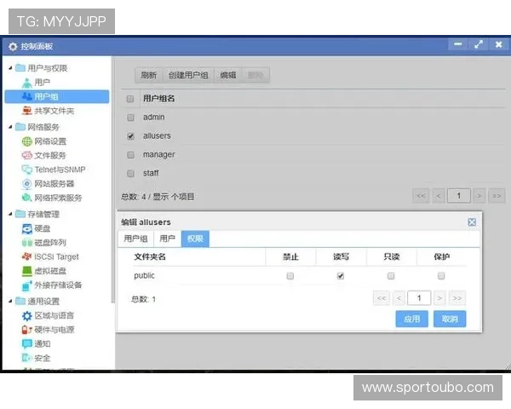Open 硬盘 disk icon
This screenshot has height=409, width=511.
point(26,228)
